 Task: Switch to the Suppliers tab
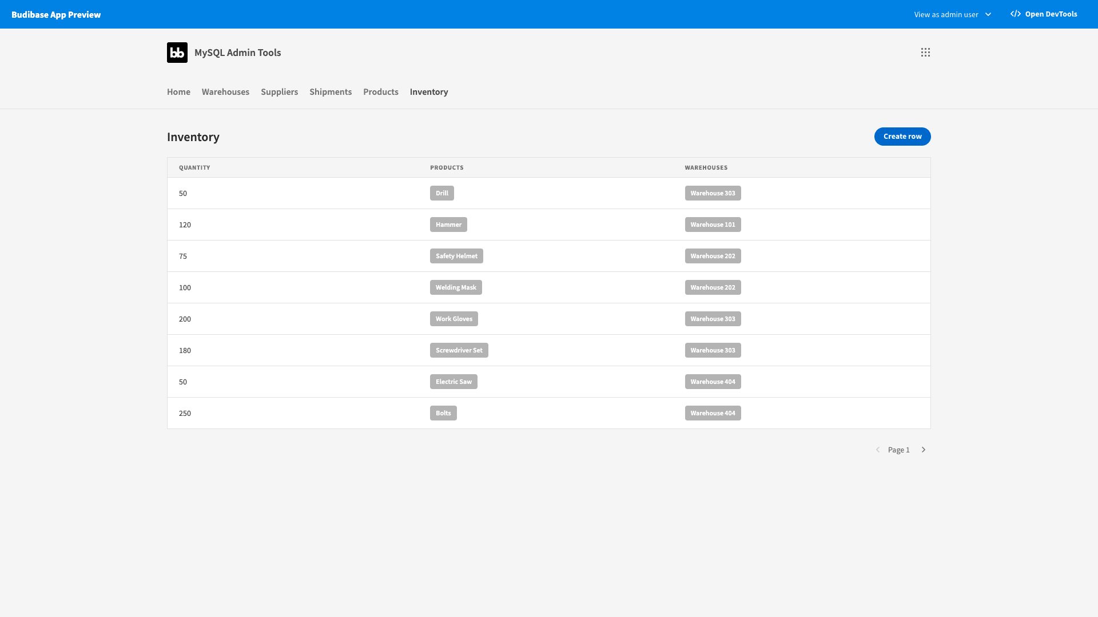click(x=279, y=92)
